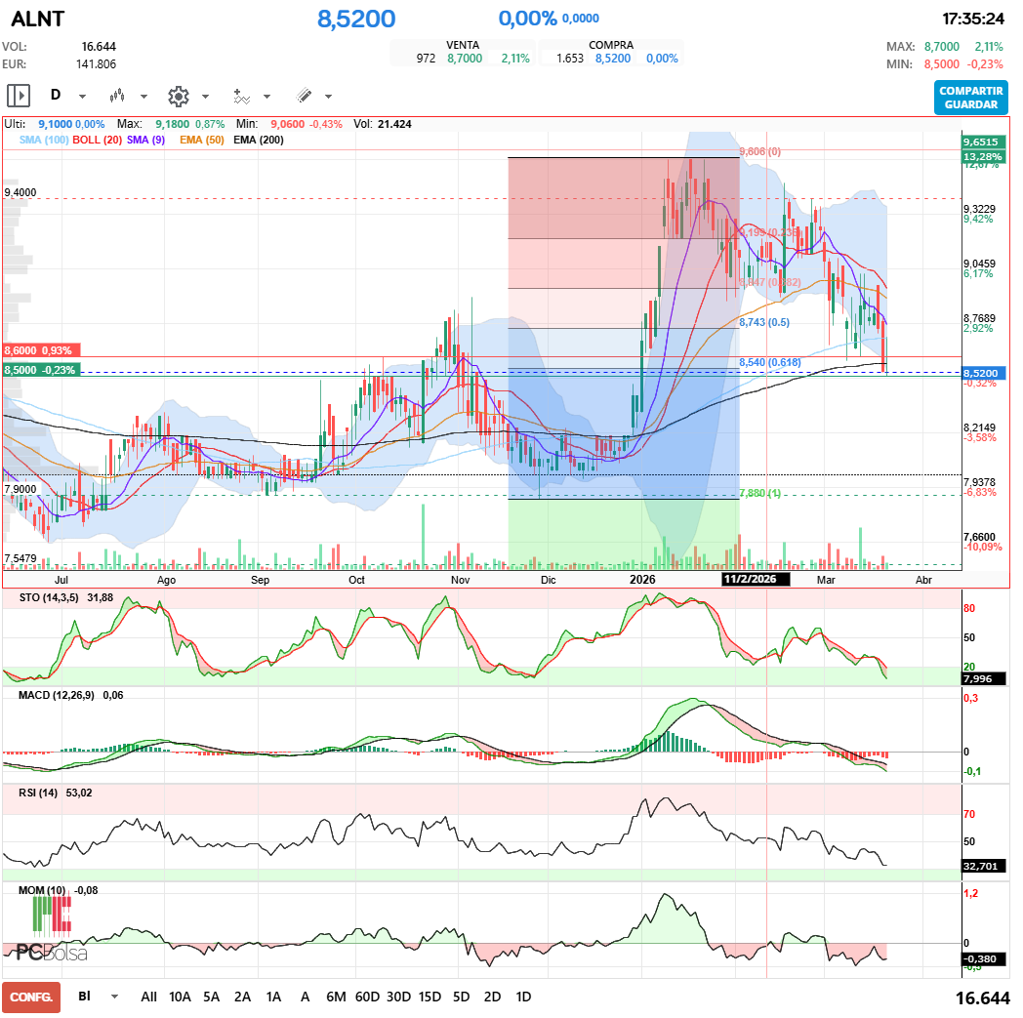Expand chart type dropdown arrow
The height and width of the screenshot is (1018, 1023).
point(143,97)
